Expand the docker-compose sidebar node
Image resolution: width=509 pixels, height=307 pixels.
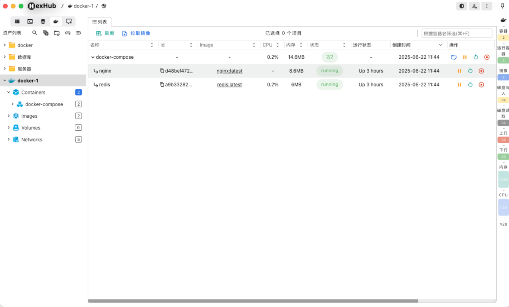13,104
